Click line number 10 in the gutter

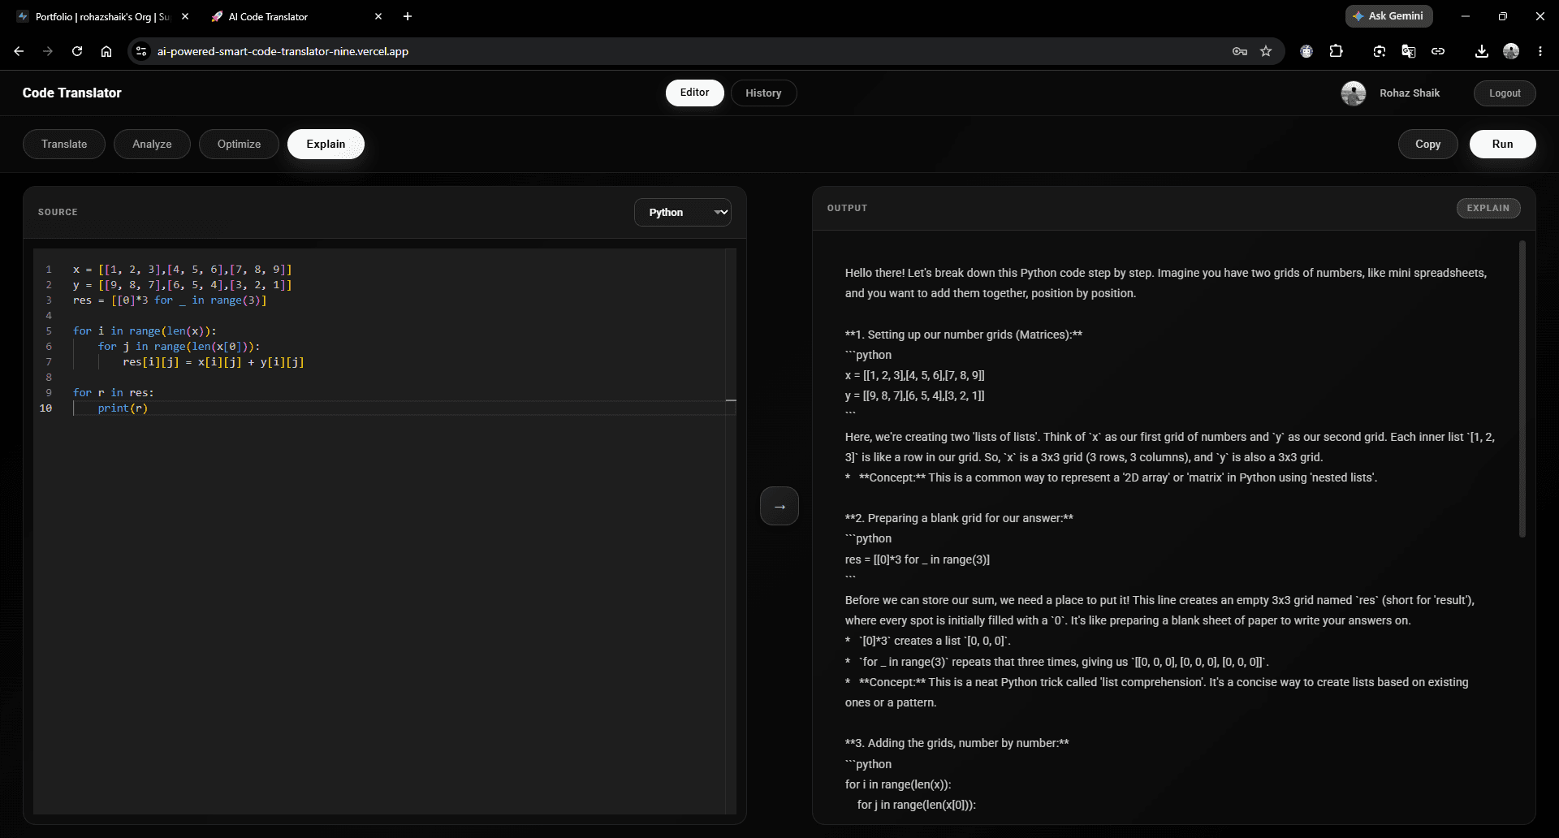click(45, 408)
